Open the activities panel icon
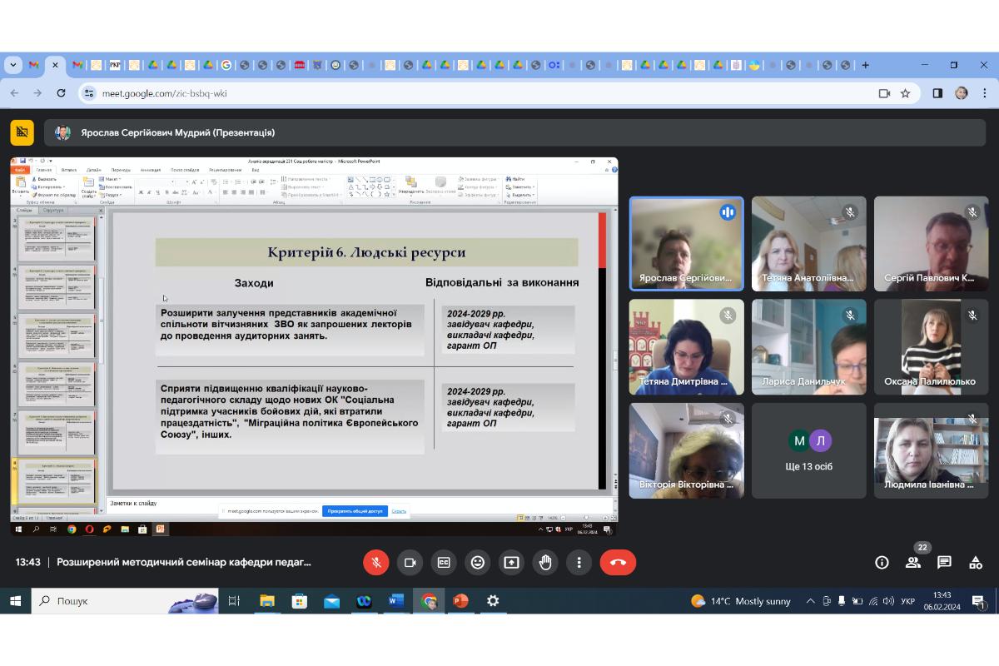Viewport: 999px width, 666px height. click(976, 563)
